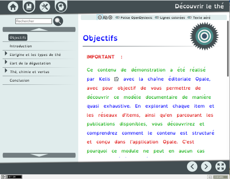This screenshot has height=179, width=230.
Task: Toggle fullscreen with the expand arrows icon
Action: tap(221, 166)
